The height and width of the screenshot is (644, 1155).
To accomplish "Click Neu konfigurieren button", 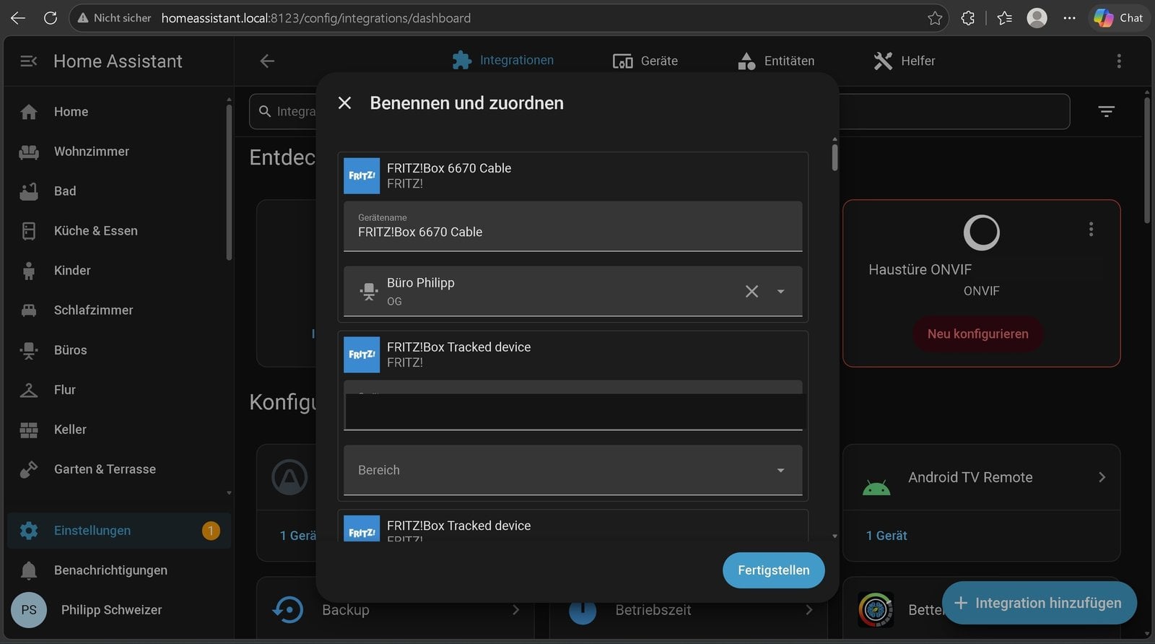I will click(978, 334).
